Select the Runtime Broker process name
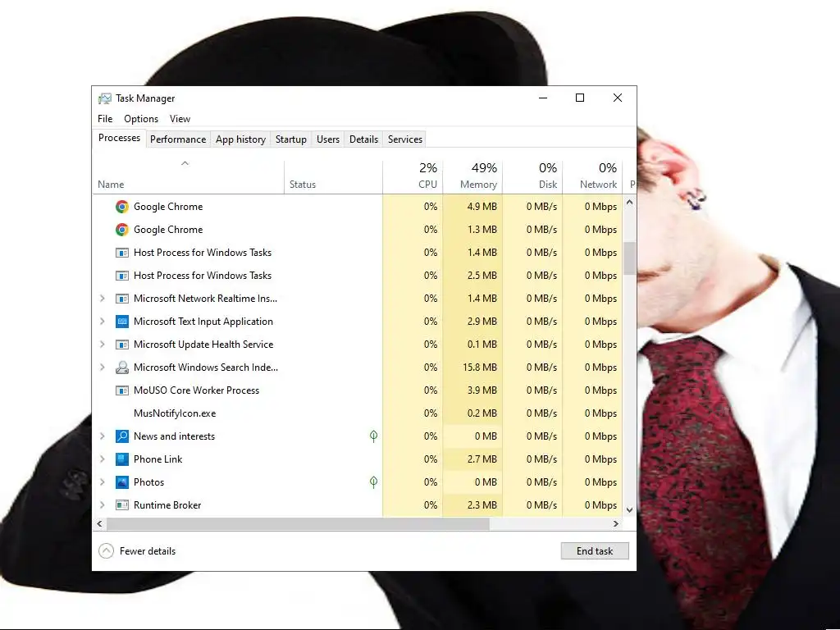 click(x=167, y=505)
